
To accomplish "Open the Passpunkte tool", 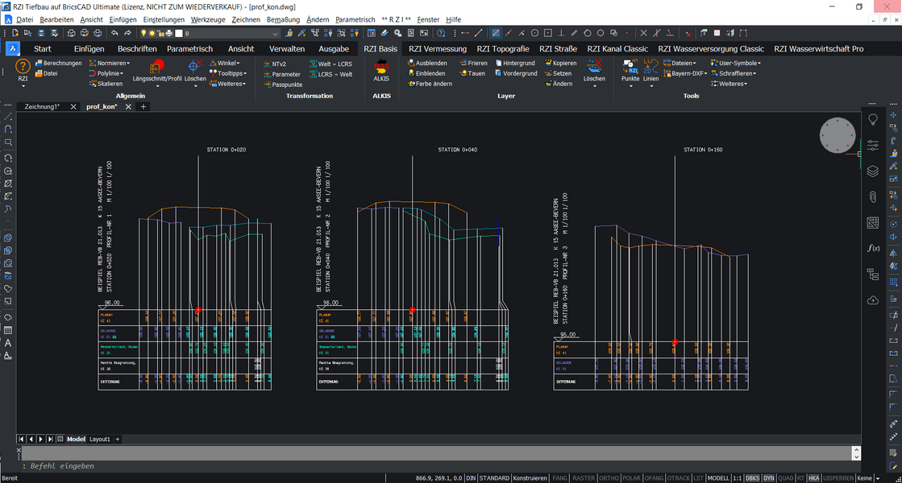I will point(282,85).
